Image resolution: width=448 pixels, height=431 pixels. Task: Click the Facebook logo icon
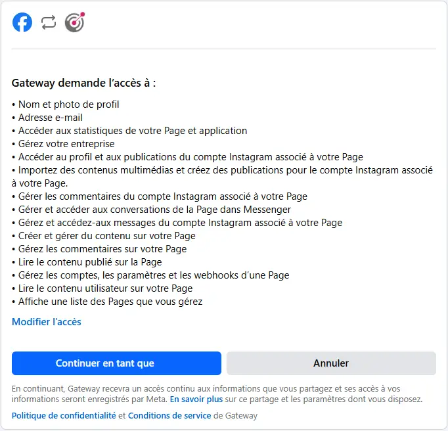pos(22,23)
